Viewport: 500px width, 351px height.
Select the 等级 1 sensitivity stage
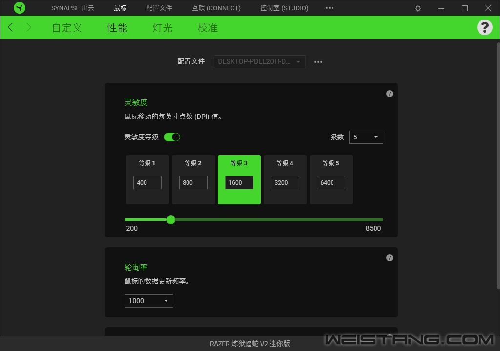click(147, 179)
